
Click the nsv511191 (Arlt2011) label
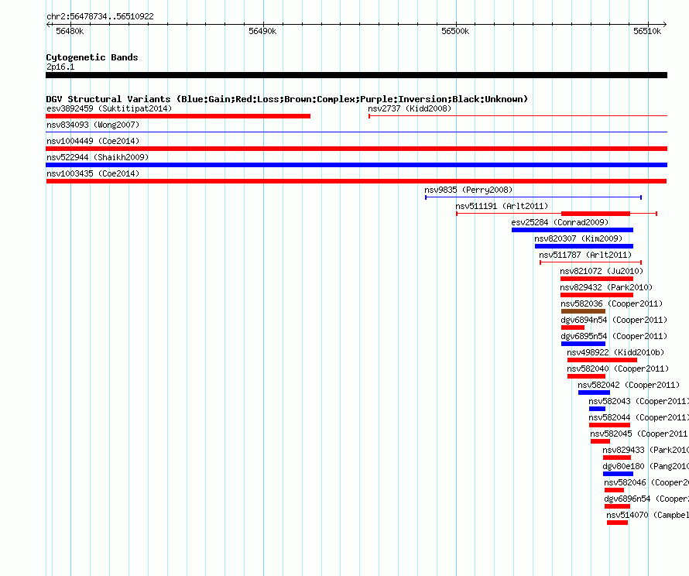click(x=502, y=206)
